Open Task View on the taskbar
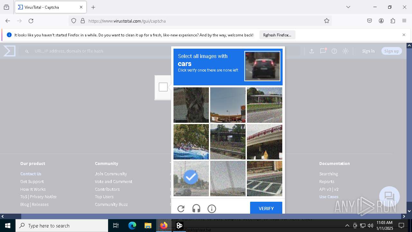The height and width of the screenshot is (232, 412). (x=116, y=226)
